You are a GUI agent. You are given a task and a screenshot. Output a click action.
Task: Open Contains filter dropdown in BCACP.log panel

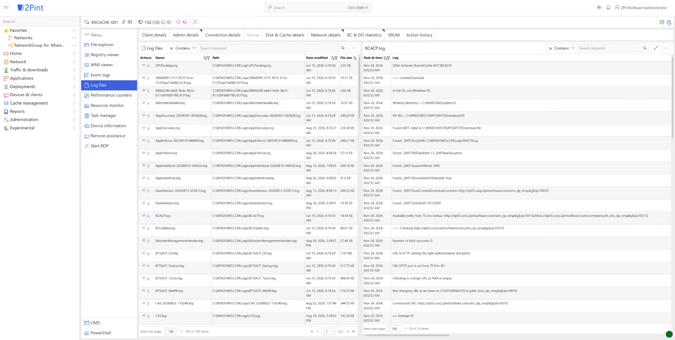pyautogui.click(x=561, y=48)
